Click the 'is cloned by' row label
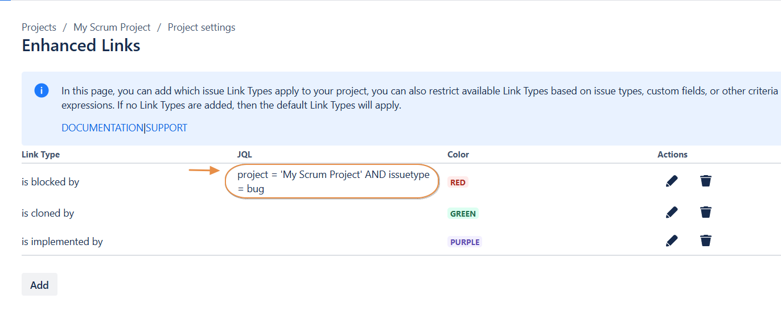This screenshot has width=781, height=311. point(48,213)
